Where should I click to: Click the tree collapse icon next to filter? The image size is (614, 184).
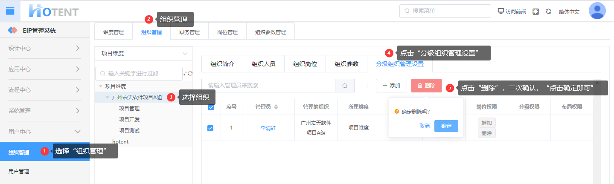[185, 73]
